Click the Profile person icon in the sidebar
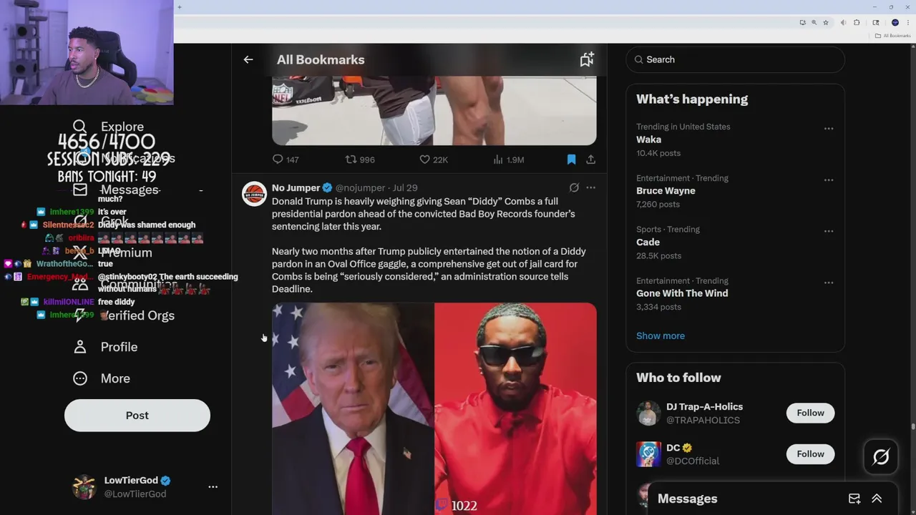Viewport: 916px width, 515px height. click(x=80, y=347)
